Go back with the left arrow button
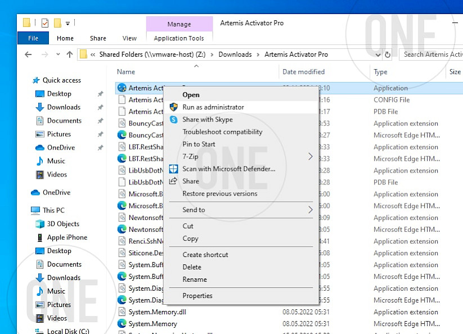The image size is (463, 334). point(28,55)
